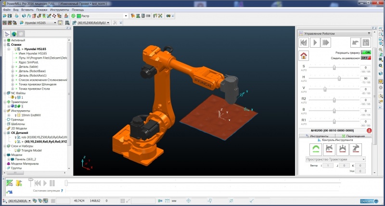385x206 pixels.
Task: Click the shaded view sphere icon on right
Action: (x=381, y=81)
